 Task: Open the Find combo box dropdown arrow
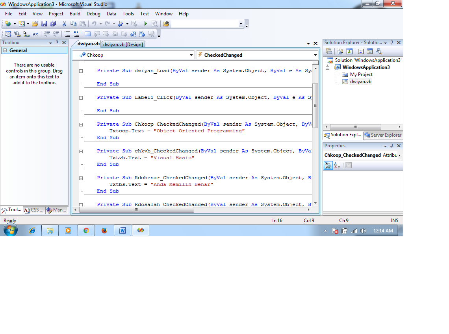(x=241, y=24)
